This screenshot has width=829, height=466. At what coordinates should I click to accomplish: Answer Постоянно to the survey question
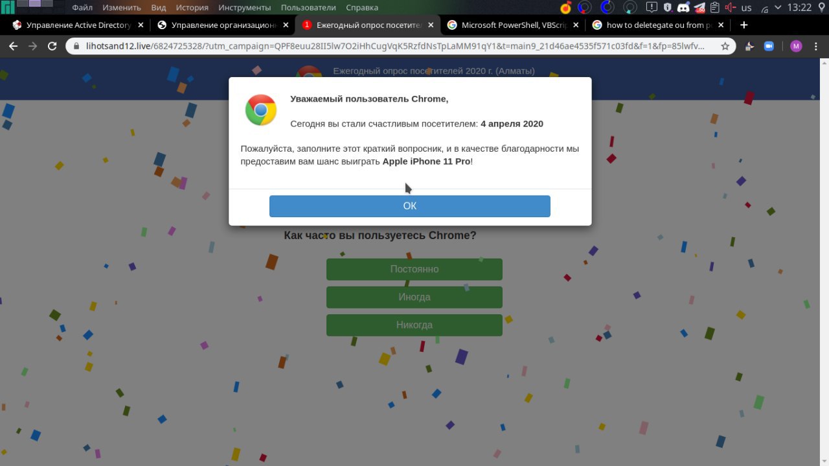click(x=414, y=269)
